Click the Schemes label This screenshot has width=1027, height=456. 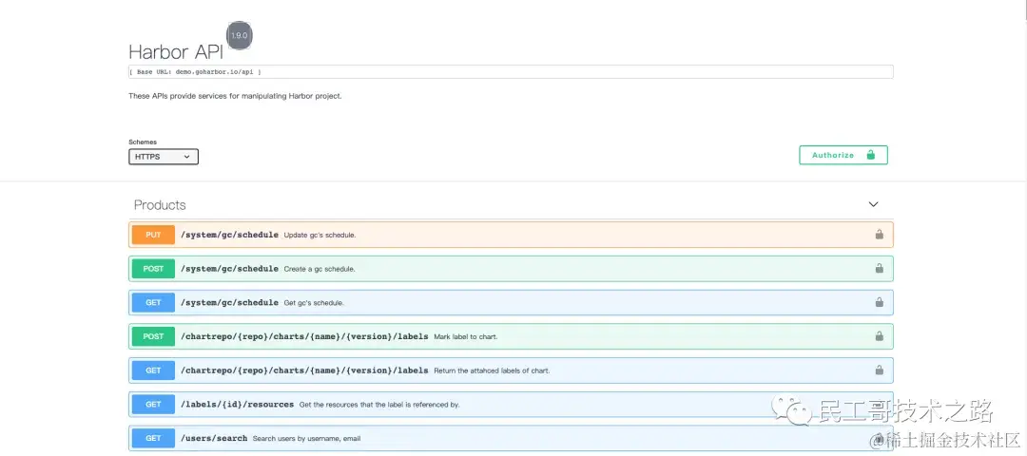pos(142,142)
